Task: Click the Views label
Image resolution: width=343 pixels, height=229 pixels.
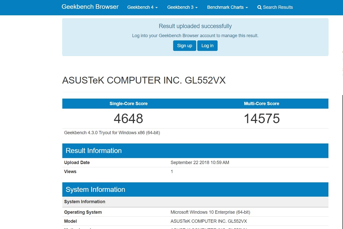Action: click(x=70, y=172)
